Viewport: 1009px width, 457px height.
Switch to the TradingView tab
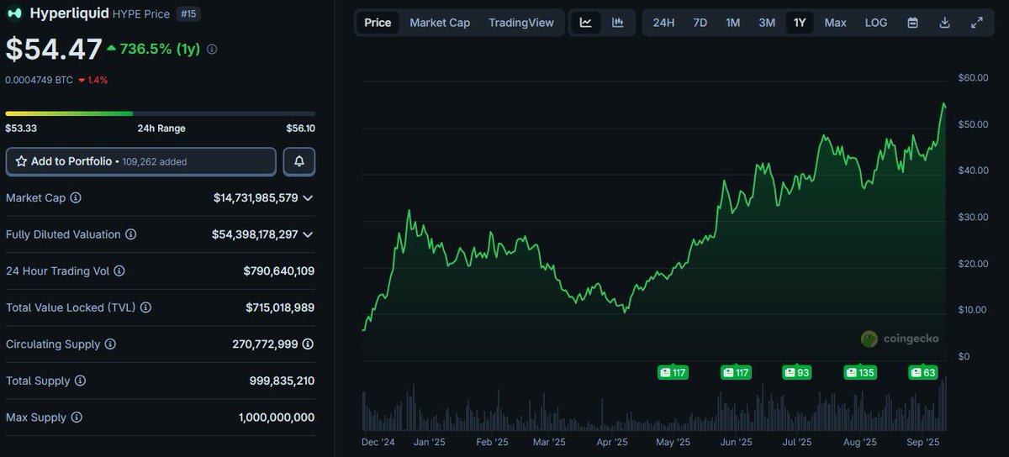[x=521, y=23]
